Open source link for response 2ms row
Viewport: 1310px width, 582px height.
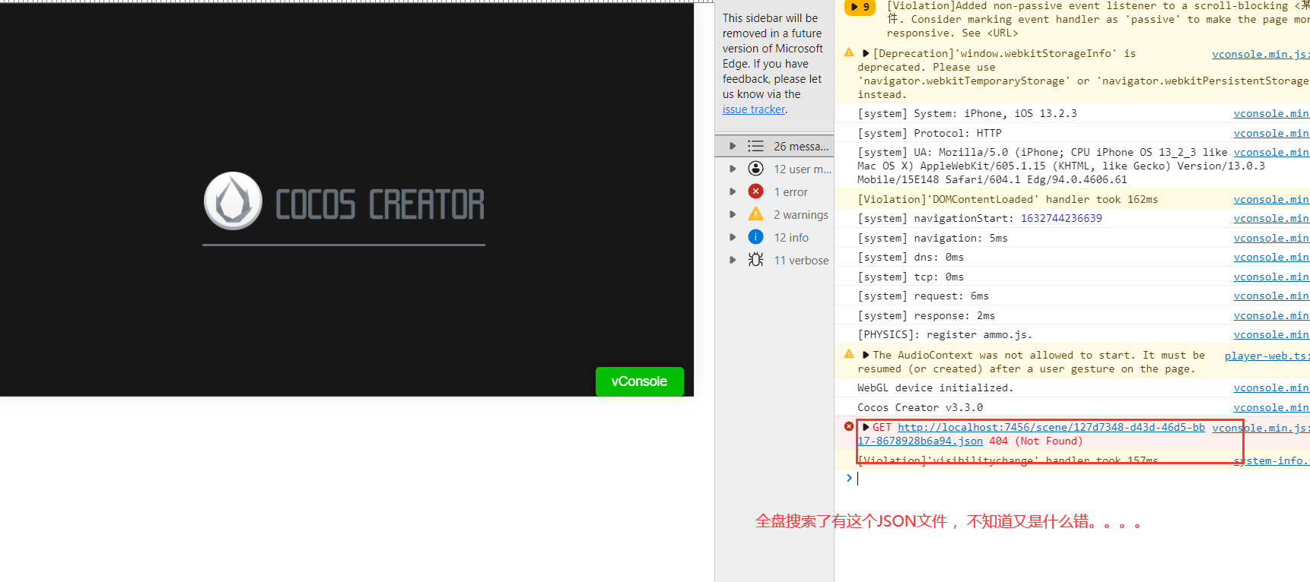pos(1271,315)
